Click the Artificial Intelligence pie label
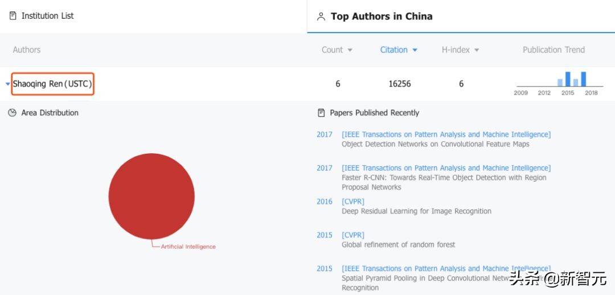This screenshot has width=615, height=295. pyautogui.click(x=188, y=247)
